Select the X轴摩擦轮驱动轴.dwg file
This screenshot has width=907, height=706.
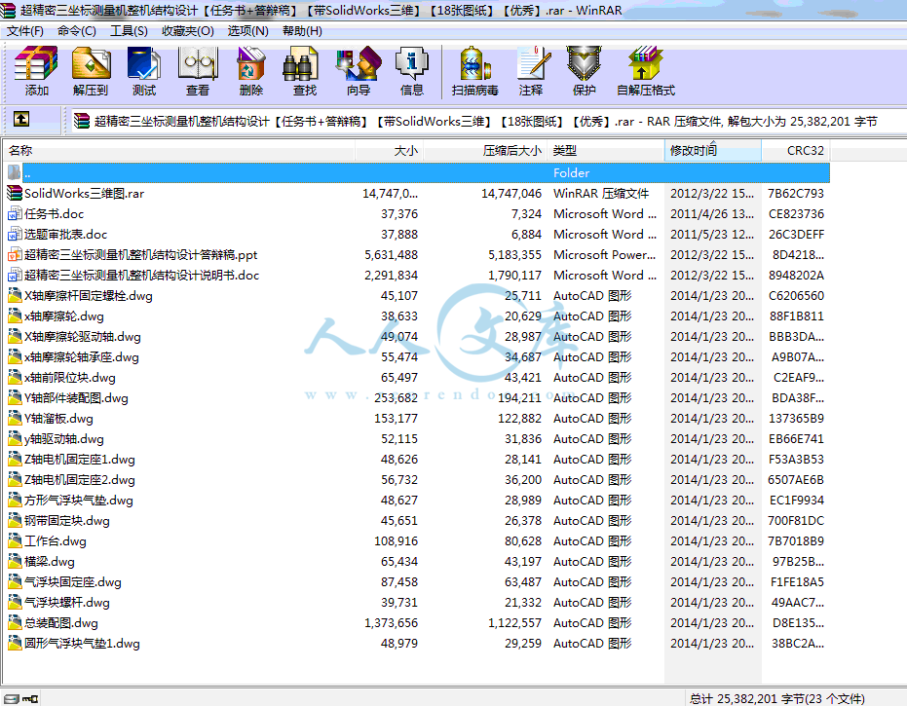83,337
